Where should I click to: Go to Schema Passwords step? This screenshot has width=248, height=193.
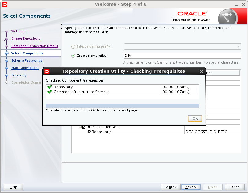pyautogui.click(x=27, y=60)
